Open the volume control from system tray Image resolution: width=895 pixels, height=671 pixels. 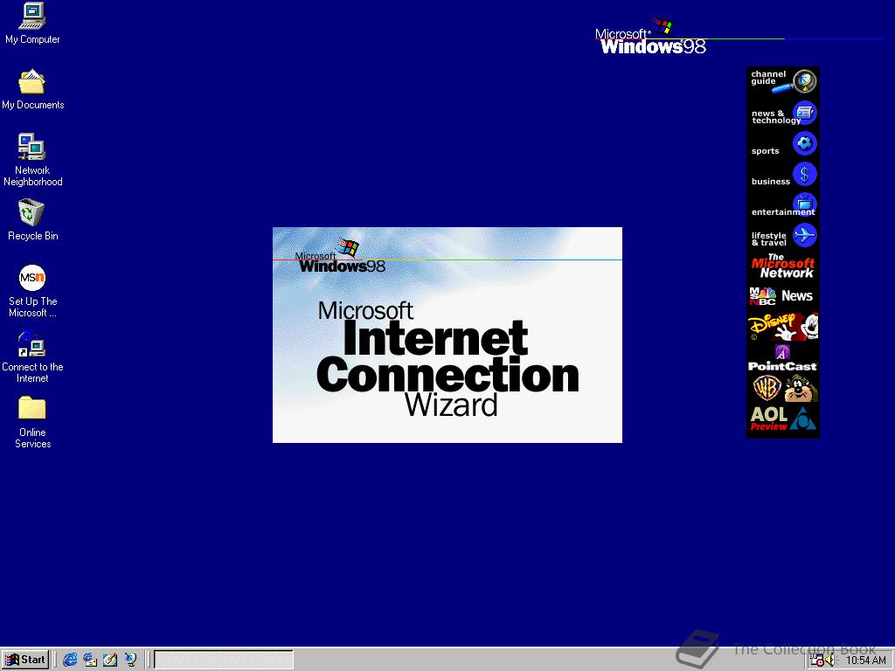point(829,661)
